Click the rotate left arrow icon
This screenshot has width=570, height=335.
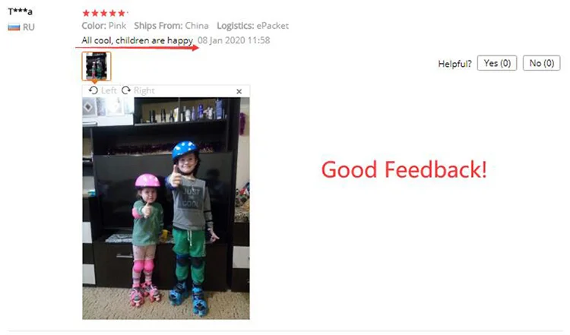tap(93, 90)
